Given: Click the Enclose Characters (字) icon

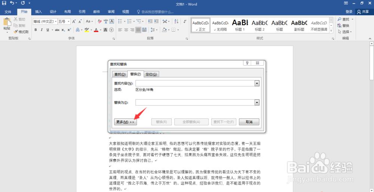Looking at the screenshot, I should (111, 30).
